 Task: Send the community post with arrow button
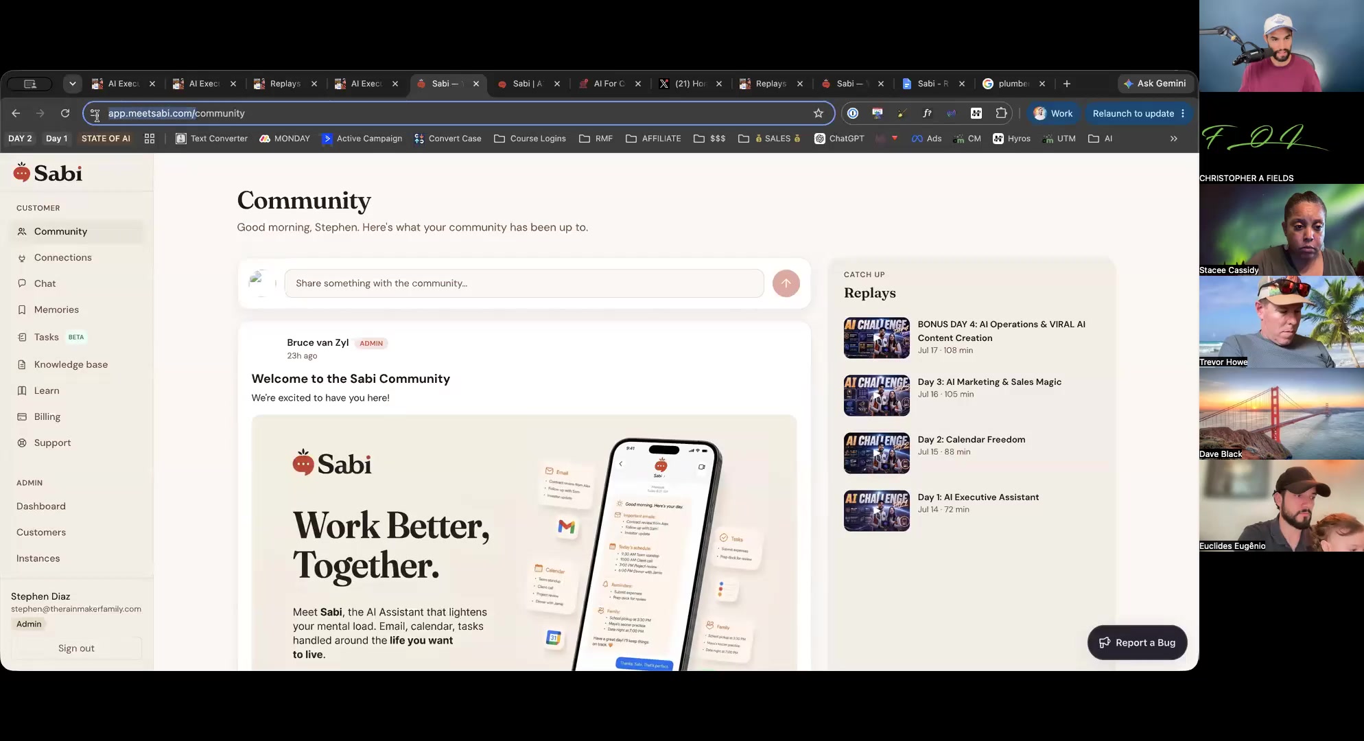(786, 283)
